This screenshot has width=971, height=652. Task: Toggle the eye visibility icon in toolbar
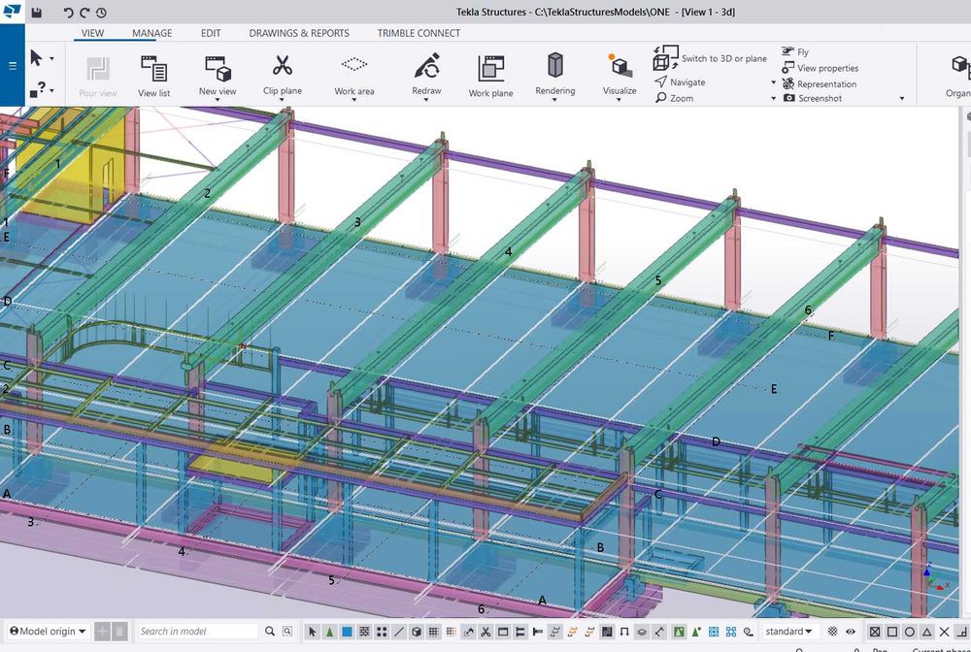point(851,632)
